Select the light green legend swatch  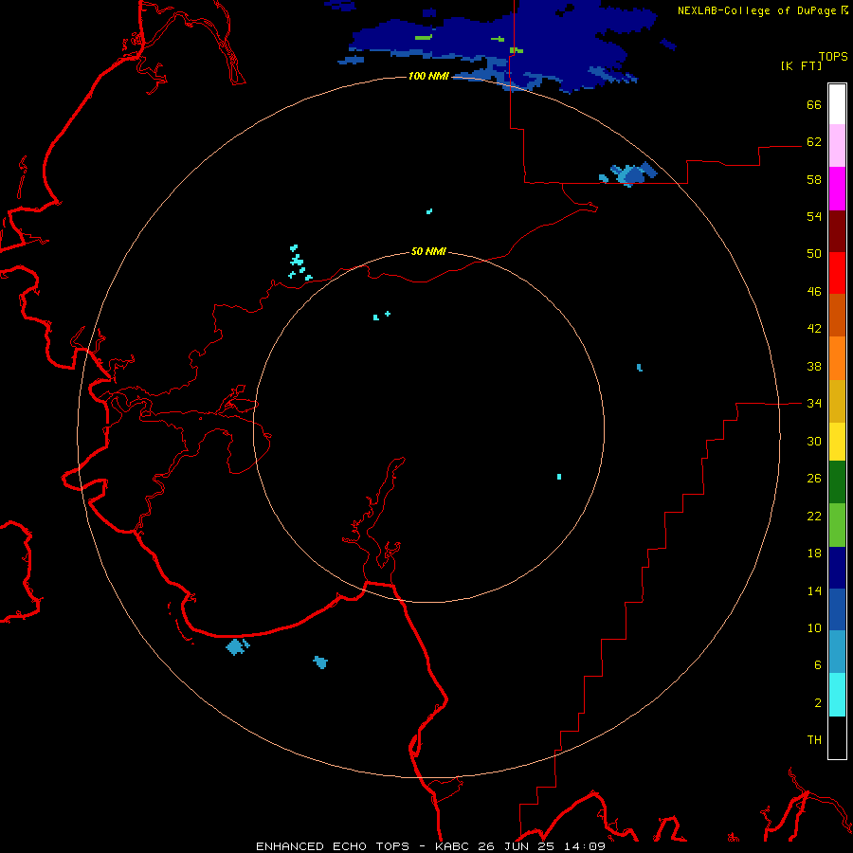click(837, 525)
